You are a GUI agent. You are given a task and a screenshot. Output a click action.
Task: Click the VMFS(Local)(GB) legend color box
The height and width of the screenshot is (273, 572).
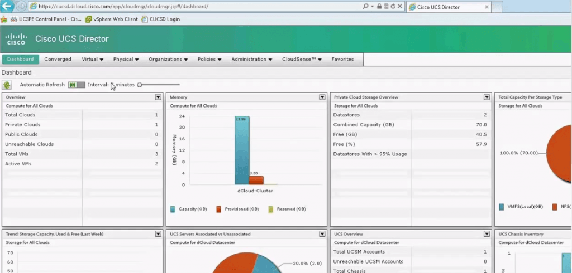point(502,207)
